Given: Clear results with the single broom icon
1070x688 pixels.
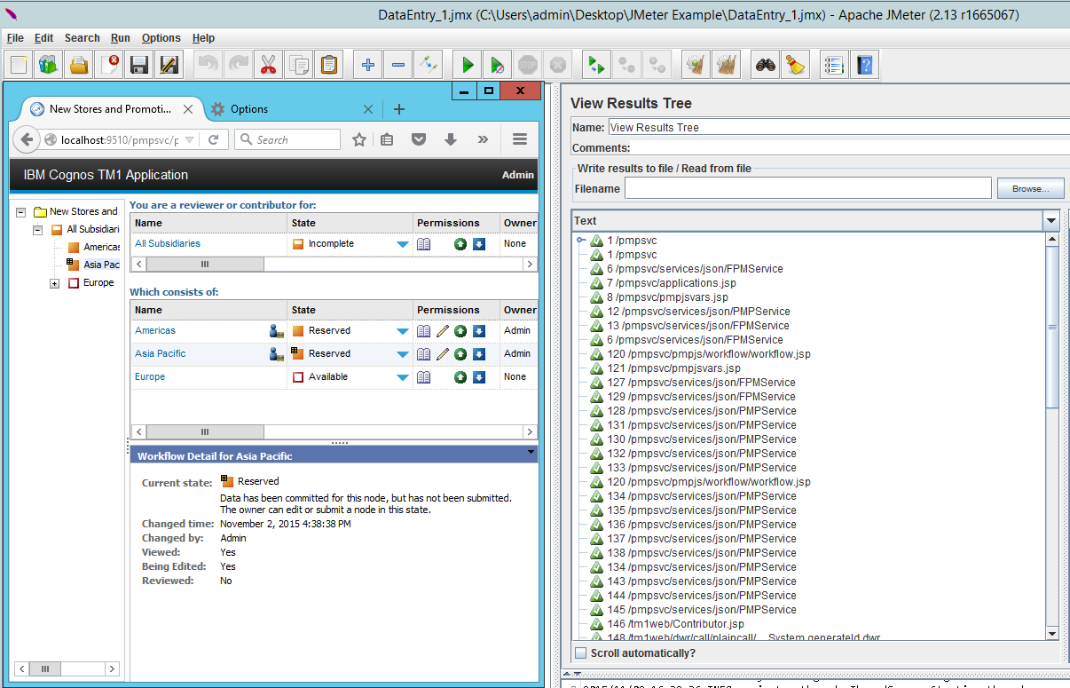Looking at the screenshot, I should point(696,65).
